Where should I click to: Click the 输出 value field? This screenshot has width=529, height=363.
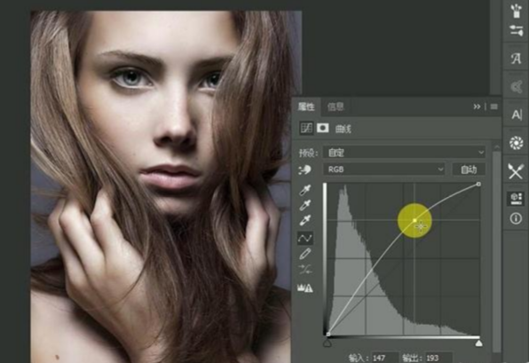(438, 358)
